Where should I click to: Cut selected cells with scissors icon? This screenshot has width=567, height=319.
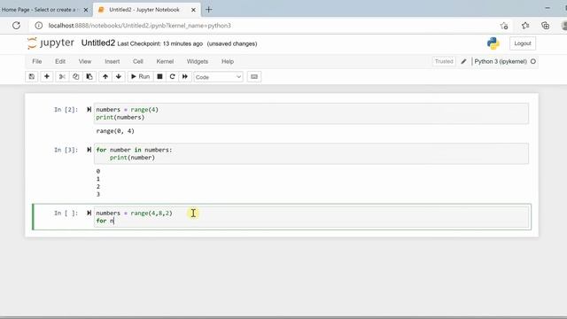click(x=62, y=77)
